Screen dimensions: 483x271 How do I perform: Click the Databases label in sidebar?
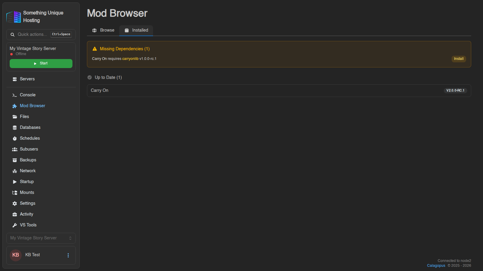click(x=30, y=127)
